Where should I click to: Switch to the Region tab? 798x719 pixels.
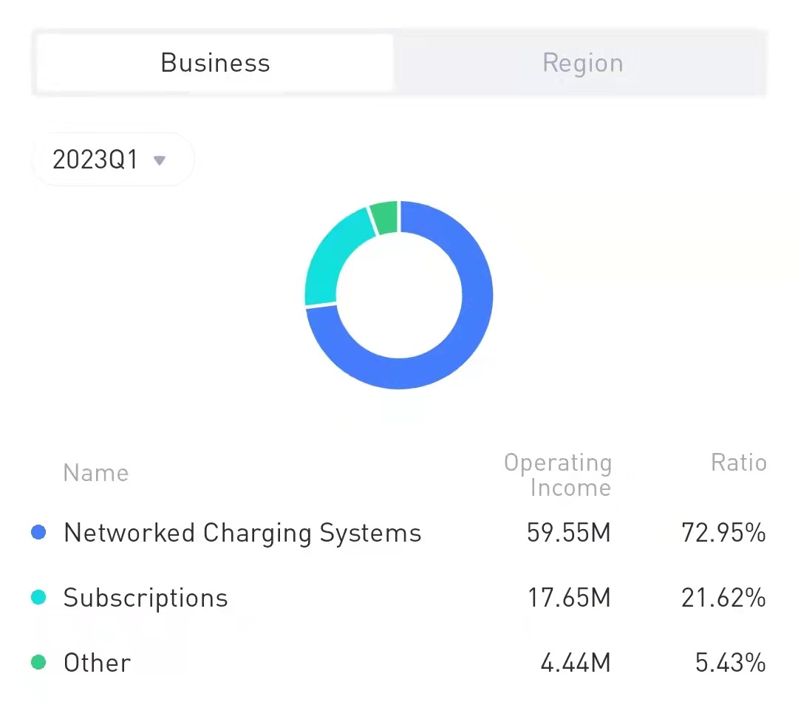pos(582,63)
